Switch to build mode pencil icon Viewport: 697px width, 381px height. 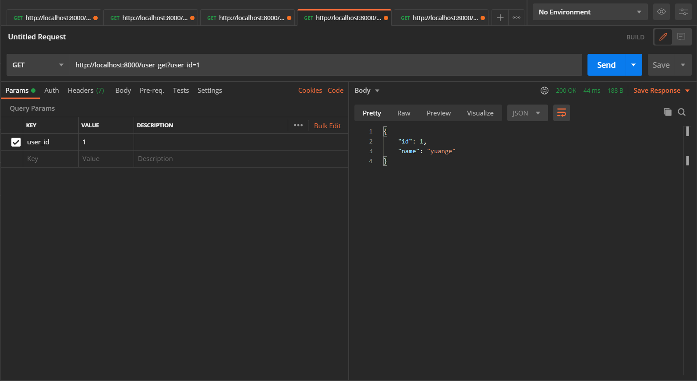pos(663,37)
